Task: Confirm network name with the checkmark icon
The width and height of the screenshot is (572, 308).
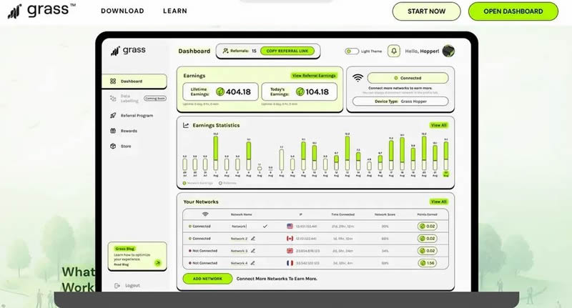Action: point(265,227)
